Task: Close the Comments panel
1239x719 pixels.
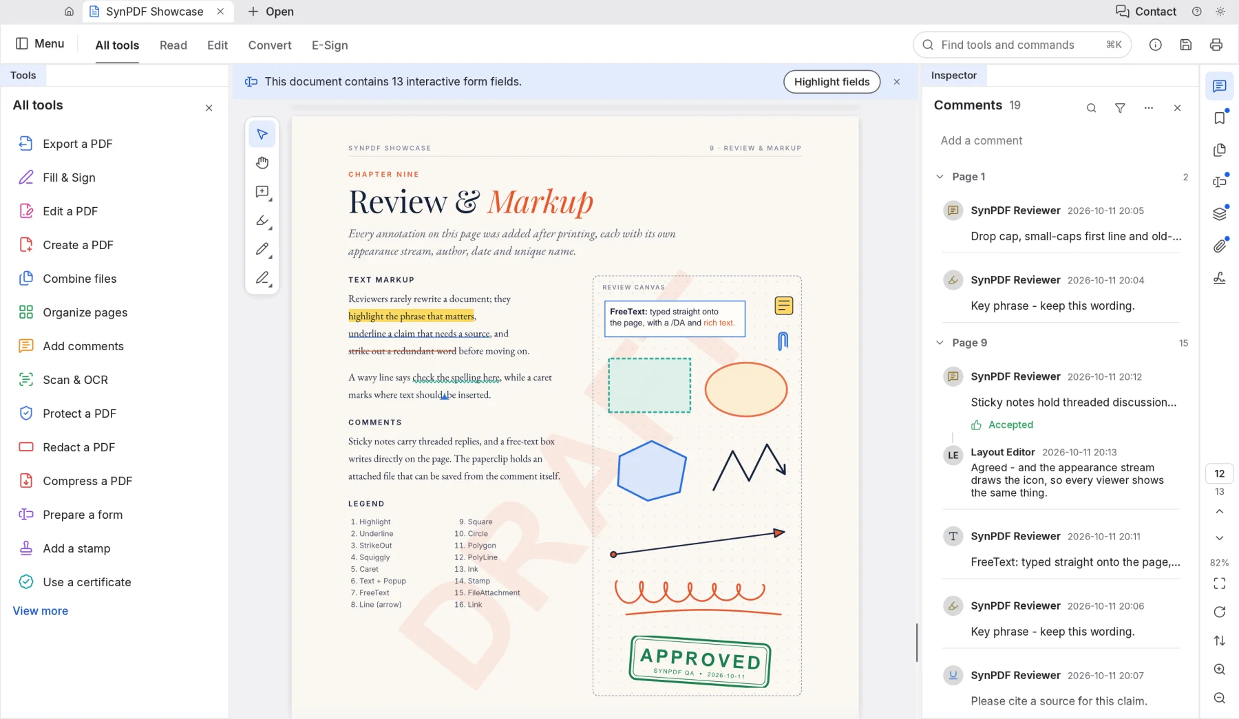Action: pos(1178,108)
